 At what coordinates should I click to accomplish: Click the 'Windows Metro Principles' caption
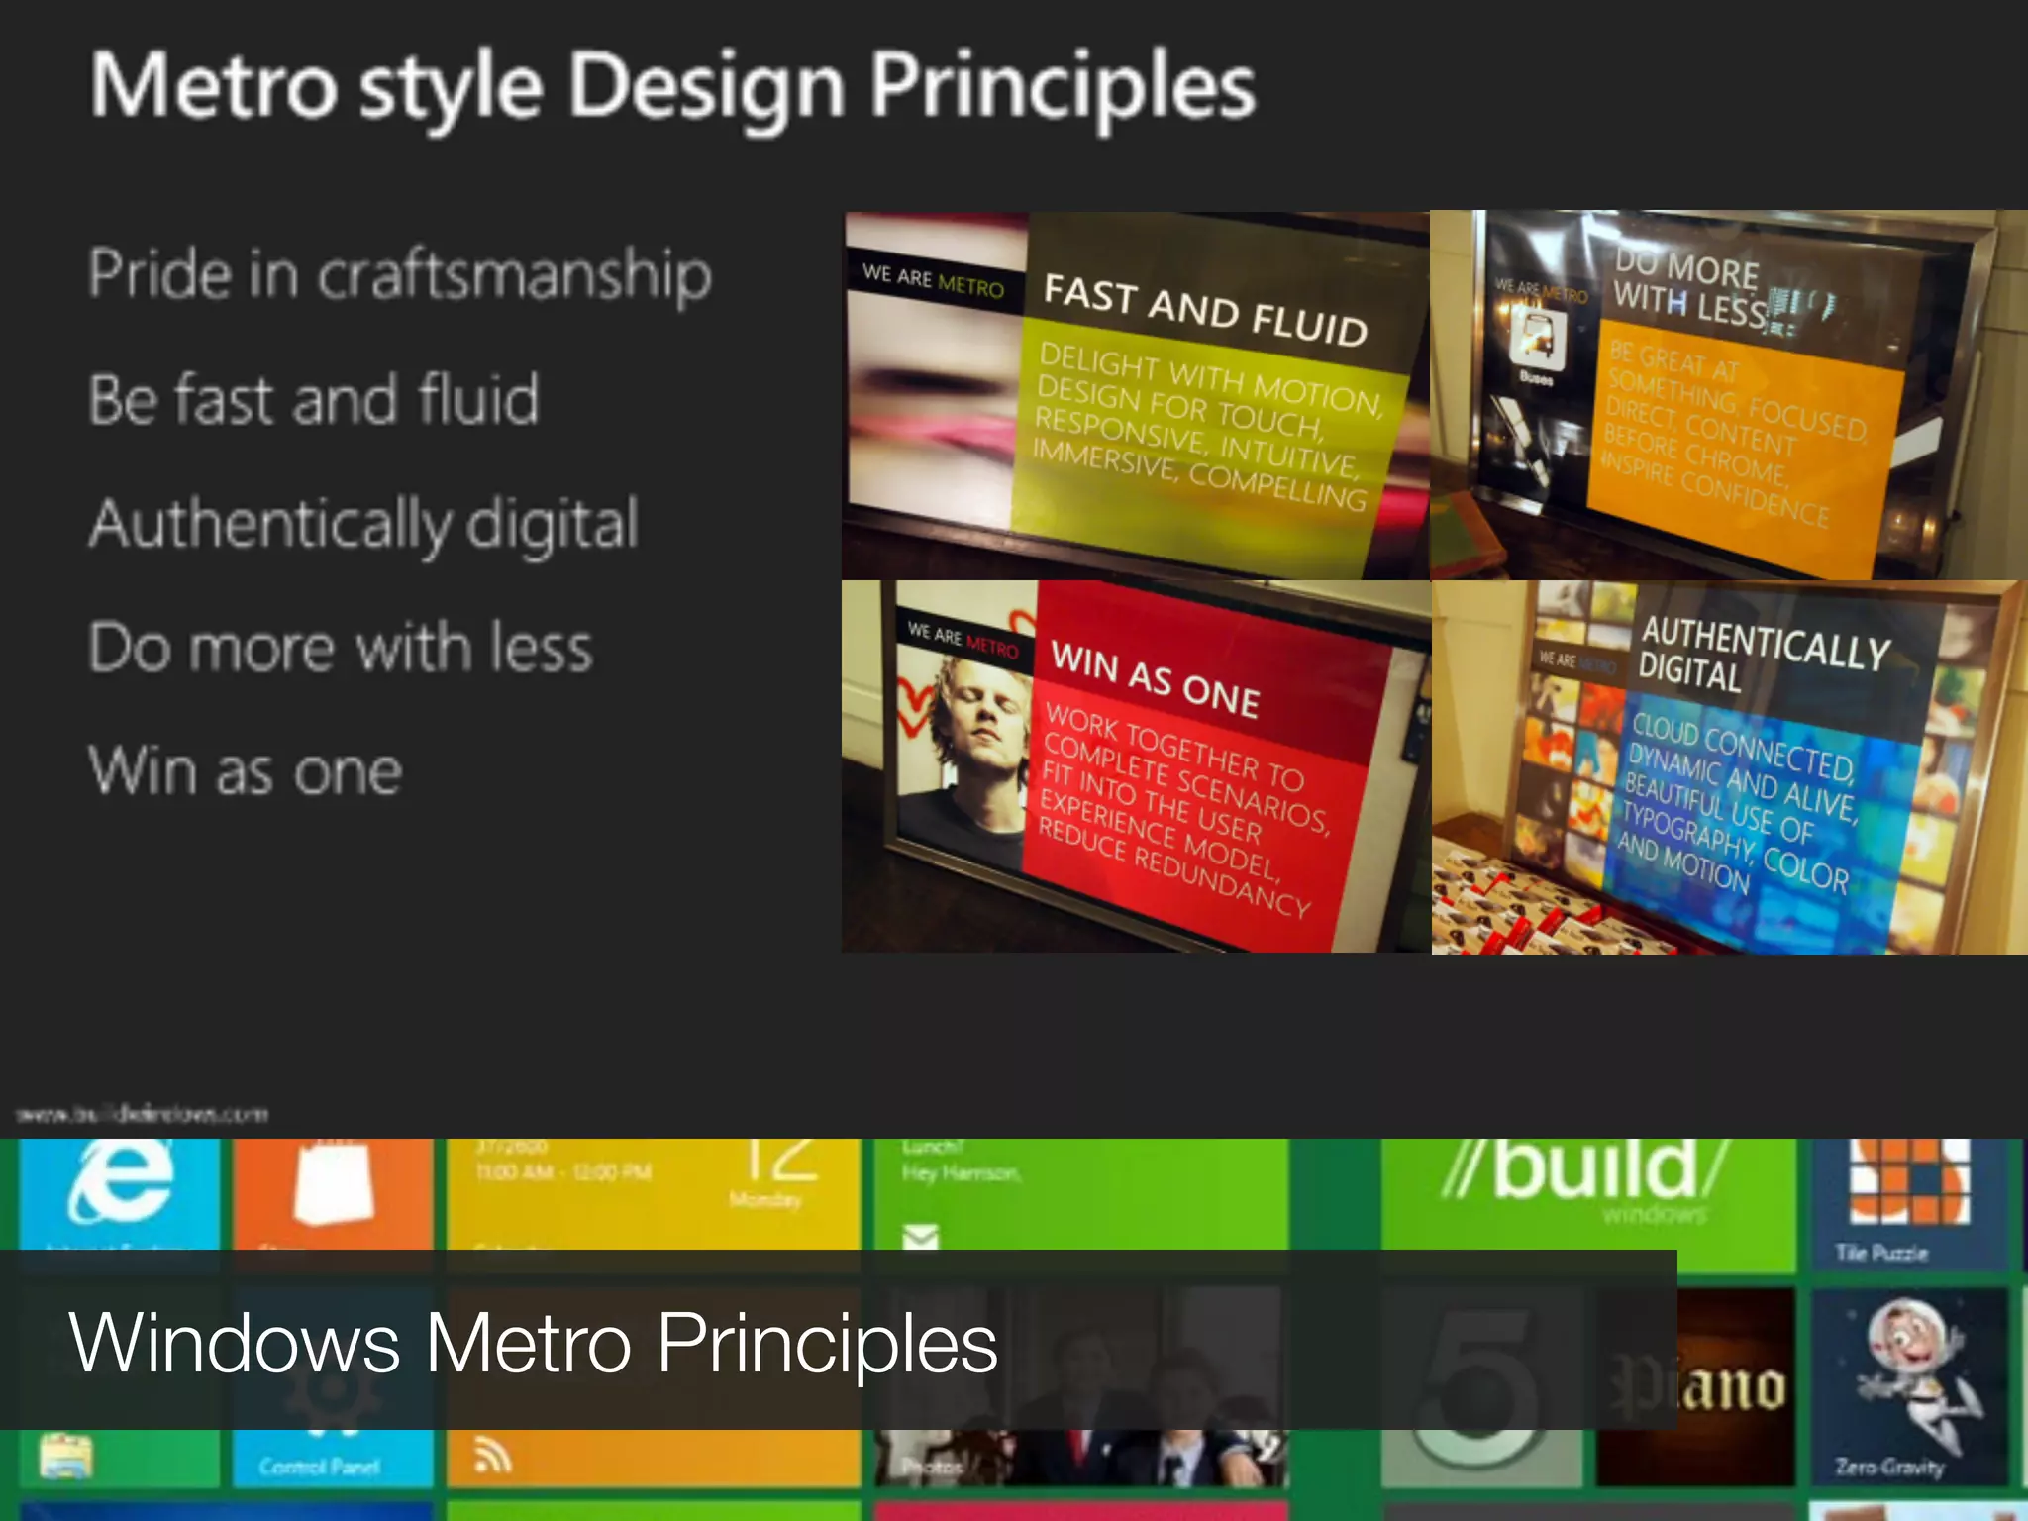534,1342
